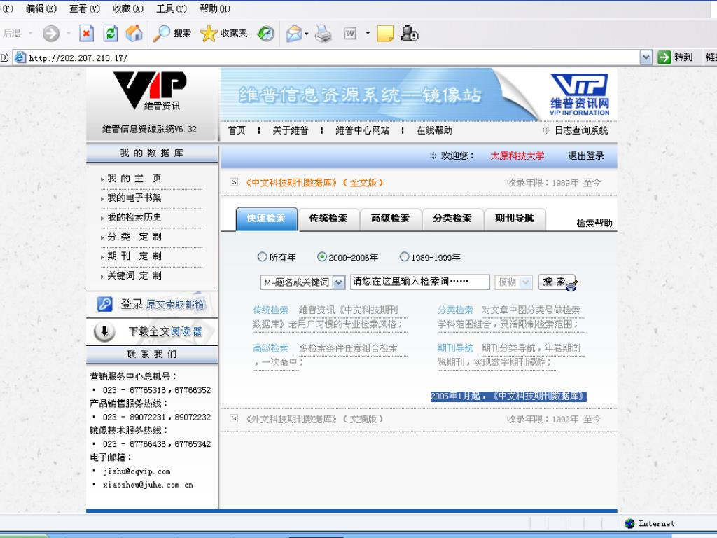Open the 维普中心网站 navigation link
The width and height of the screenshot is (717, 538).
click(x=362, y=130)
